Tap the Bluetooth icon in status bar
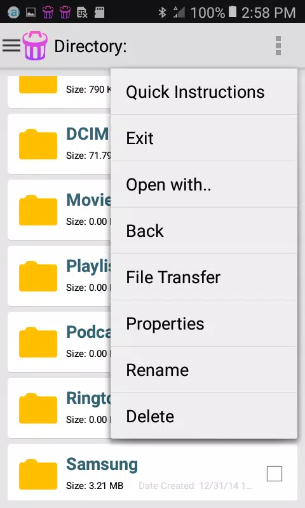Image resolution: width=305 pixels, height=508 pixels. click(162, 12)
